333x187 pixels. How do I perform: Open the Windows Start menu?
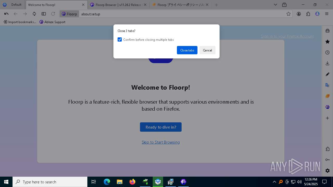pyautogui.click(x=6, y=182)
